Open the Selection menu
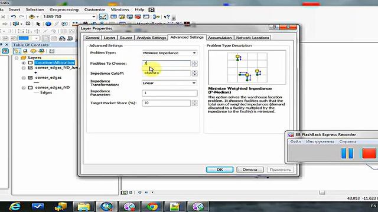 (35, 9)
